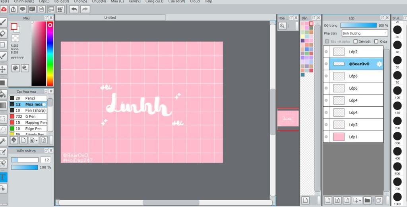Click the Undo arrow in toolbar
The height and width of the screenshot is (207, 407).
(74, 10)
